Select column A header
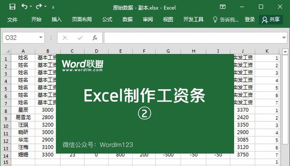290x166 pixels. point(23,51)
